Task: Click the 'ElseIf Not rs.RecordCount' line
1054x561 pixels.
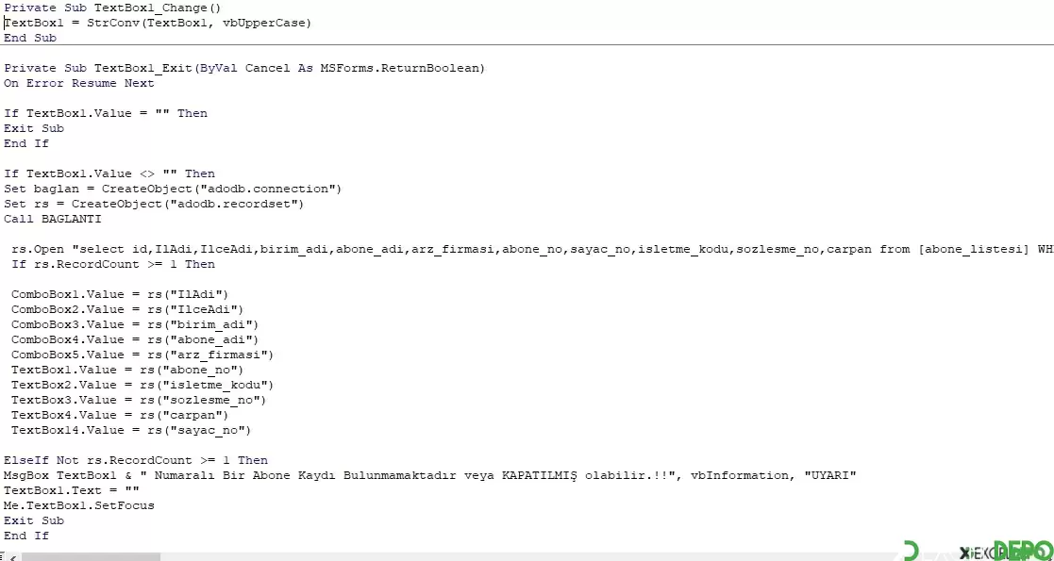Action: tap(136, 460)
